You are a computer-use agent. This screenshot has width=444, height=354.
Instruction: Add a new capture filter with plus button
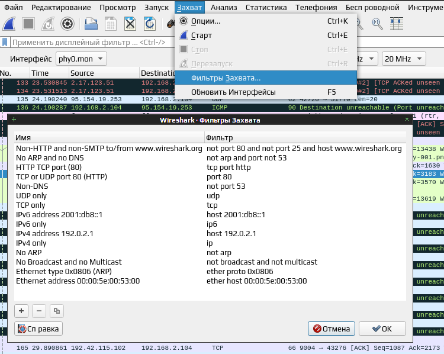[x=21, y=311]
